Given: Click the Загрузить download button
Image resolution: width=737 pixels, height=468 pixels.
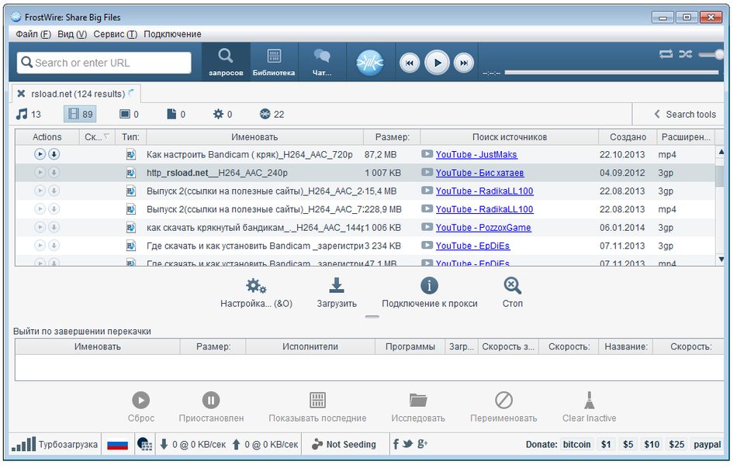Looking at the screenshot, I should tap(336, 292).
